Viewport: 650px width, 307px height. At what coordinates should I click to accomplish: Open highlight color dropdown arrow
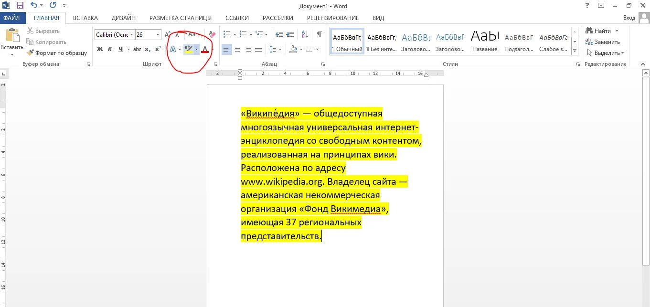click(x=196, y=49)
